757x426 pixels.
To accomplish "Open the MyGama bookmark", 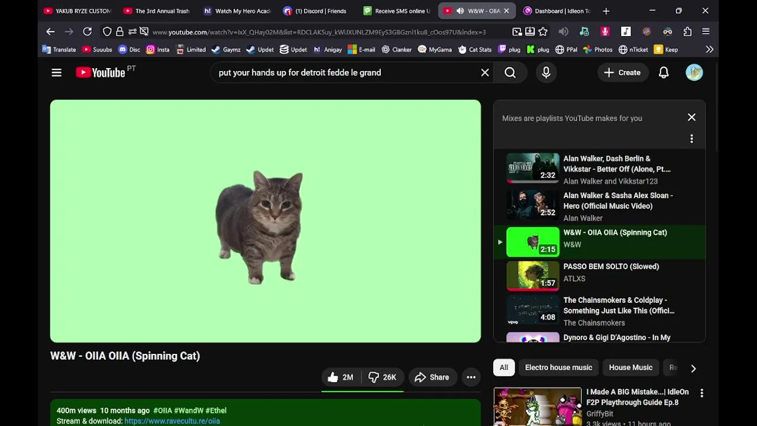I will coord(435,50).
